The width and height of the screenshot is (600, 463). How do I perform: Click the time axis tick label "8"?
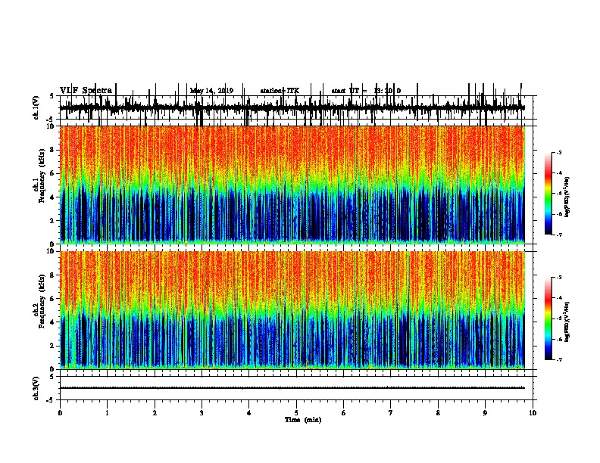click(x=438, y=413)
